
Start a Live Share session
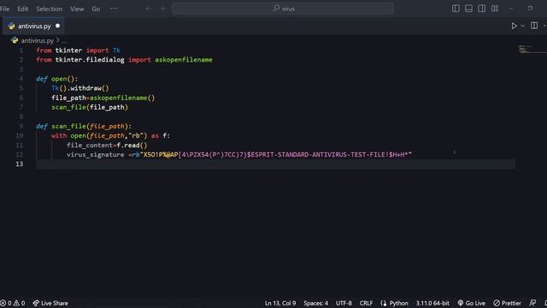point(50,303)
